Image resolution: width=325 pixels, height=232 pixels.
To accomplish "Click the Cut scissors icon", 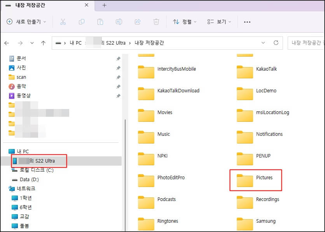I will [63, 22].
